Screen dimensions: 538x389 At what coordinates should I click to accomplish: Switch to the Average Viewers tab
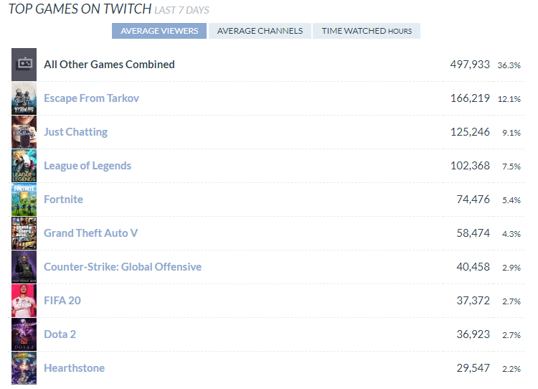(159, 31)
